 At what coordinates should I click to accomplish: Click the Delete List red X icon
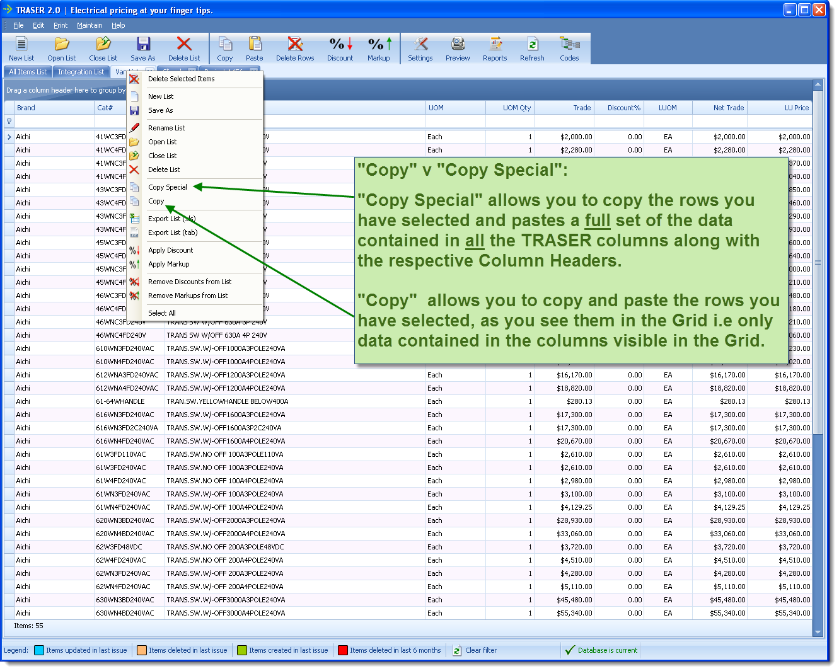click(184, 43)
